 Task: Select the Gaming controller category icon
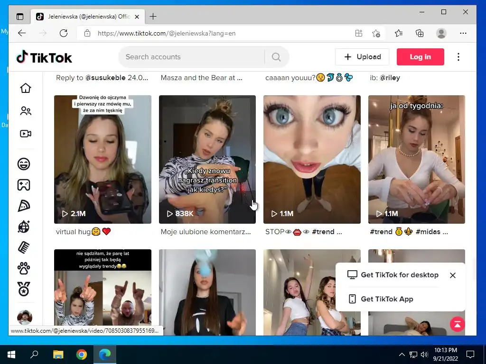pyautogui.click(x=24, y=185)
